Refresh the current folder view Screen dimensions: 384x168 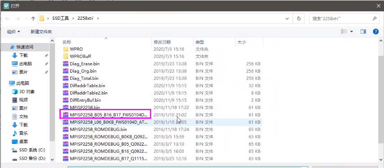(299, 18)
